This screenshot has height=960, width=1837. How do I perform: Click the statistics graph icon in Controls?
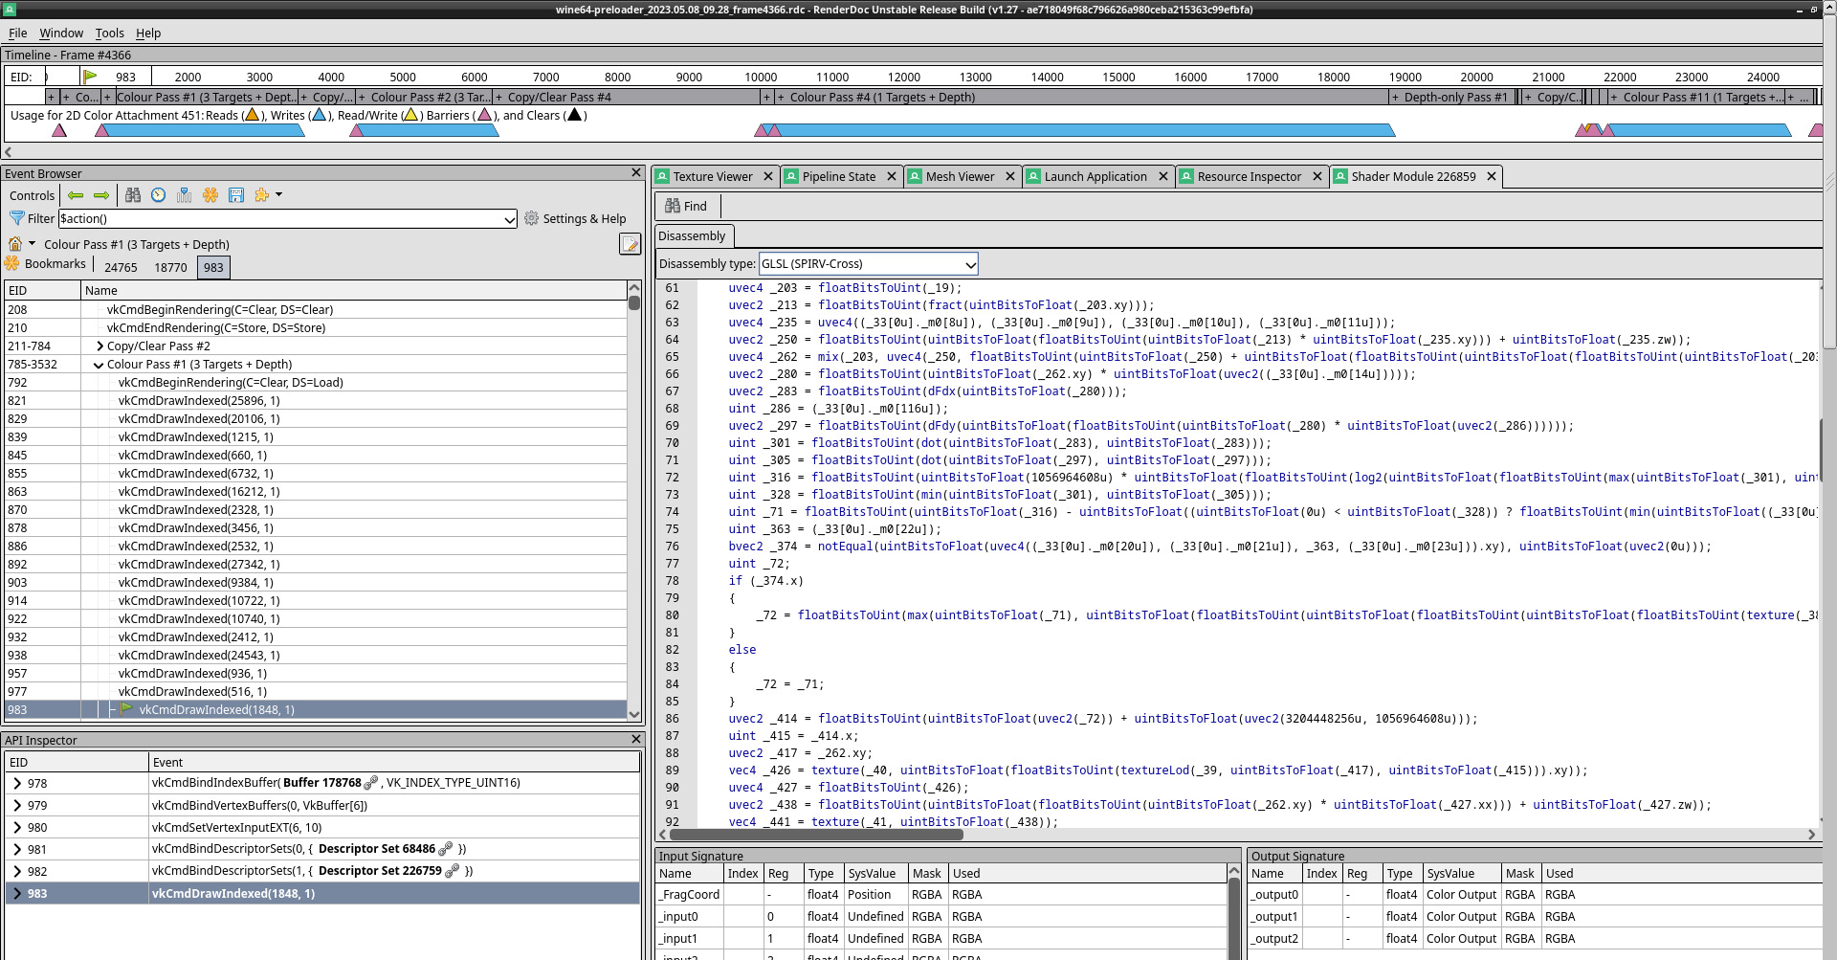click(x=184, y=195)
